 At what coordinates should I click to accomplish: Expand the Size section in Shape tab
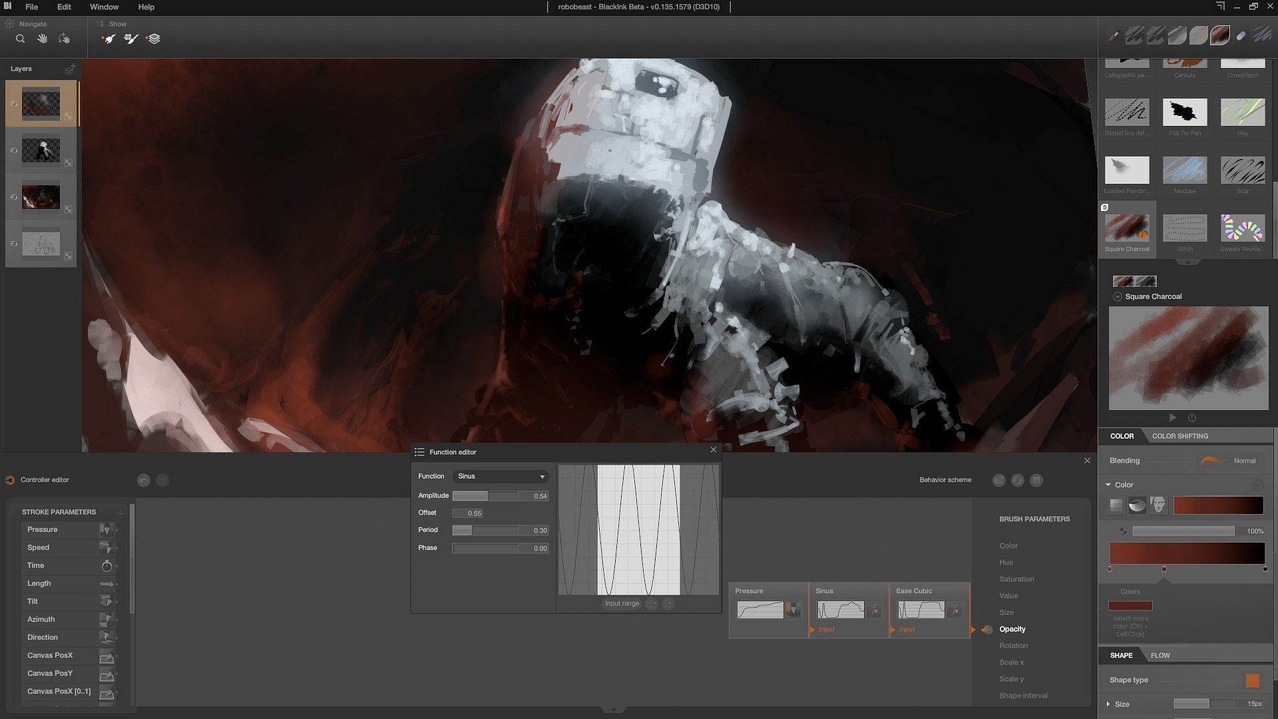[1108, 704]
